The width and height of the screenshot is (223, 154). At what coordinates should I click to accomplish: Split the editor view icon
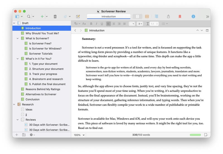coord(207,30)
